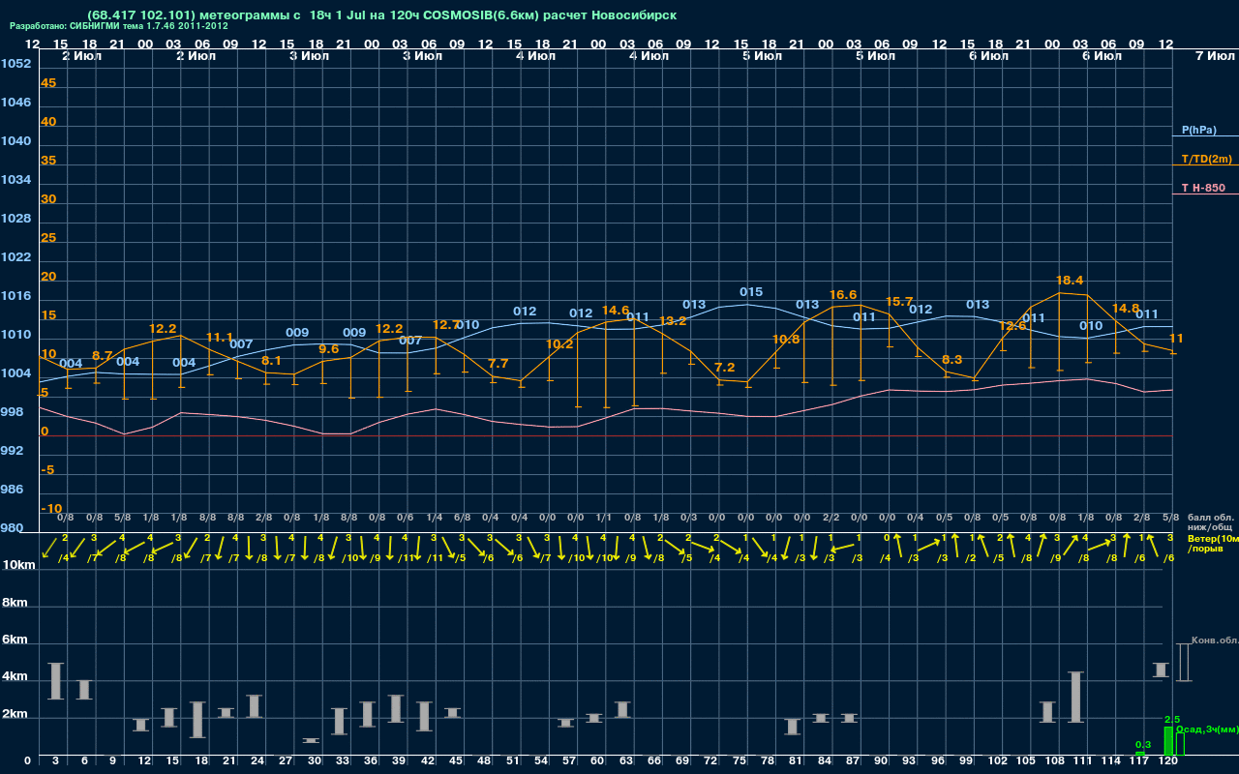Click the tall grey cloud bar above hour 111
This screenshot has height=774, width=1239.
[1076, 698]
